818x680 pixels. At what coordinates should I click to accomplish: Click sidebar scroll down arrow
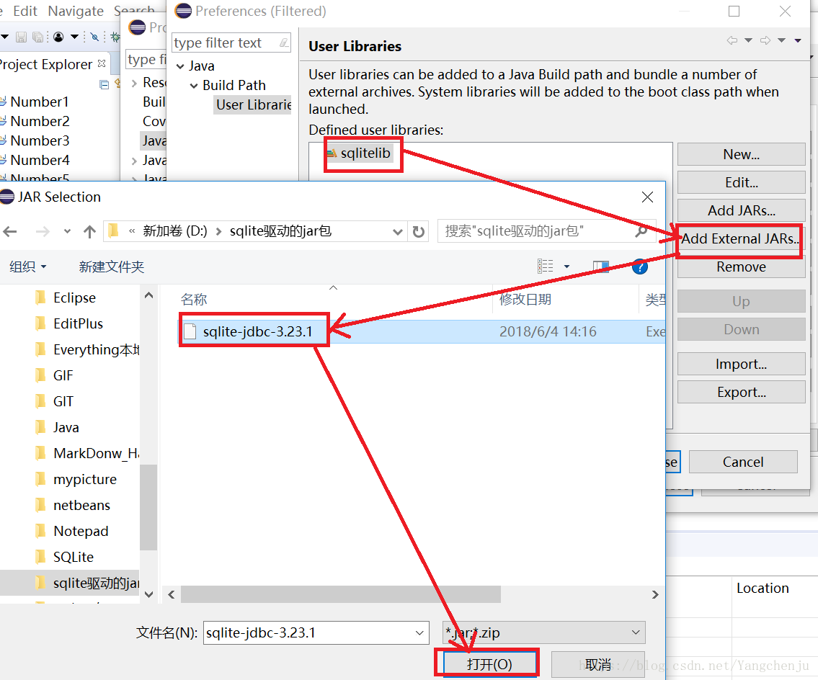click(148, 594)
